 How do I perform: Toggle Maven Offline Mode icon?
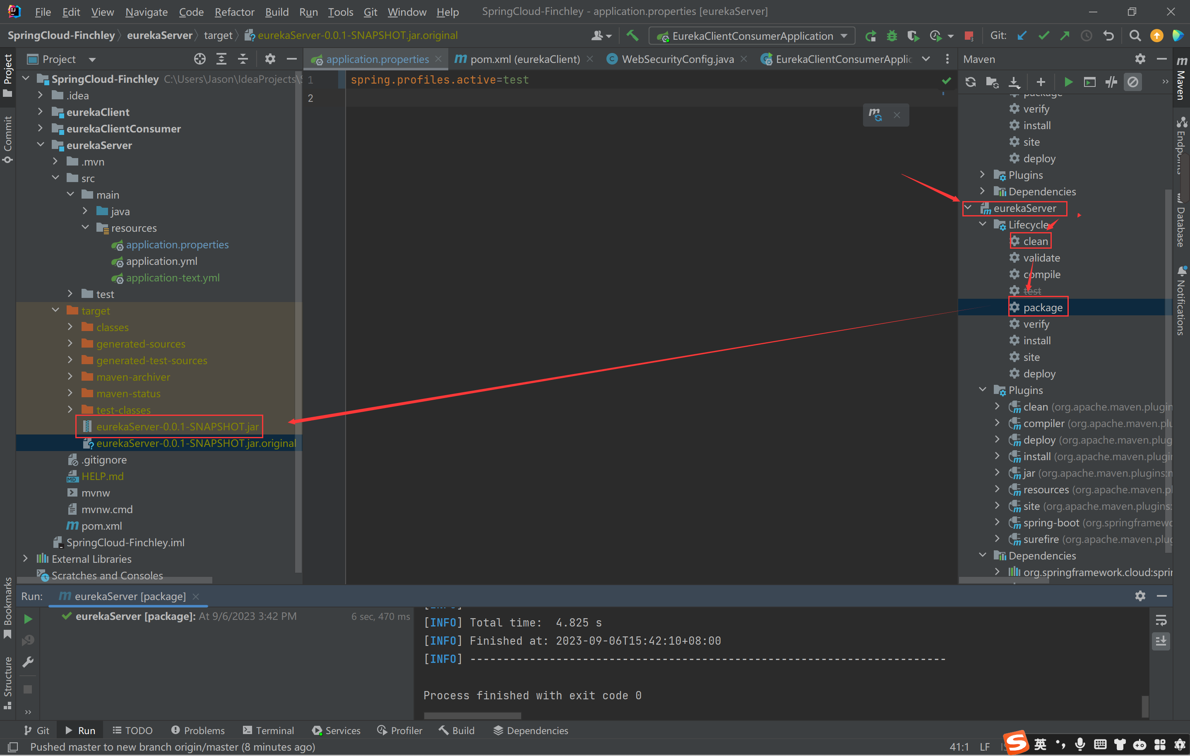1111,82
